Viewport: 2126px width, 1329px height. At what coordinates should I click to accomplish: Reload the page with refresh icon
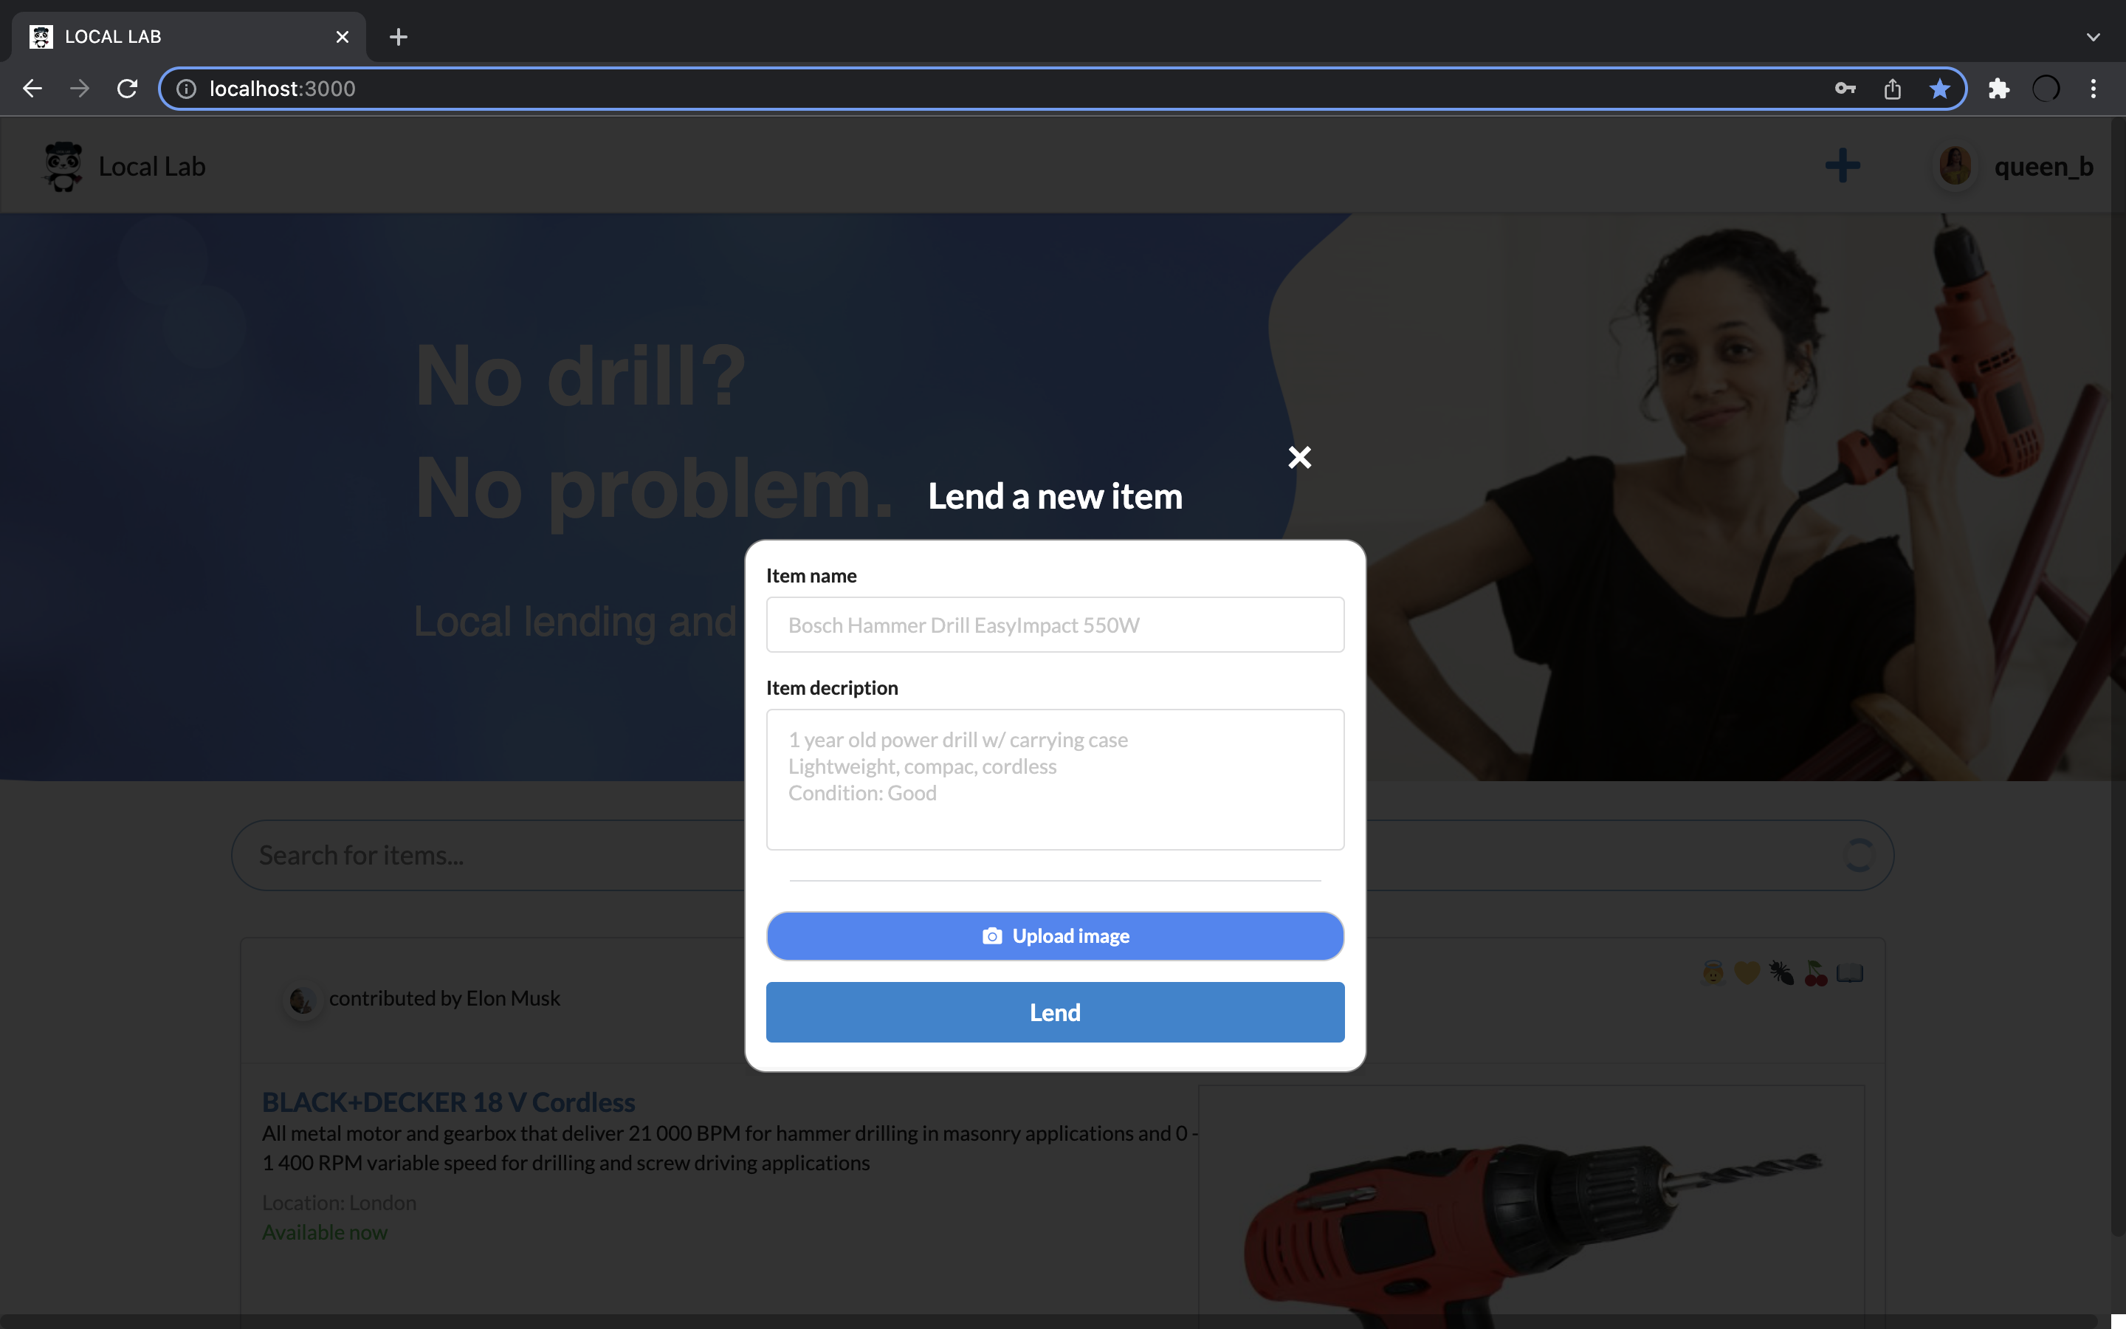(128, 89)
